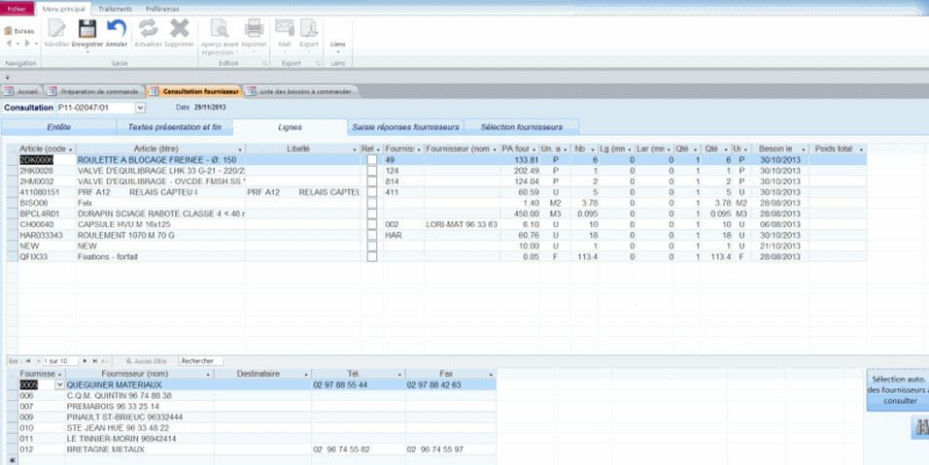Tick the checkbox in the 2HM0032 row
Image resolution: width=929 pixels, height=465 pixels.
coord(371,182)
